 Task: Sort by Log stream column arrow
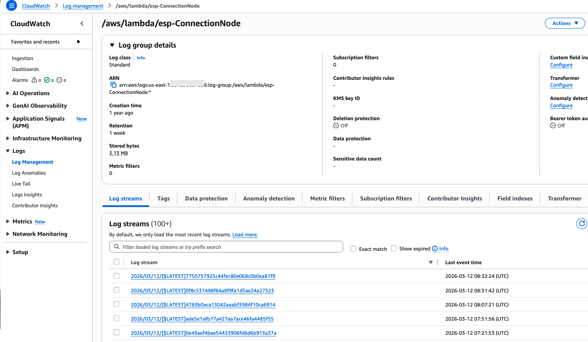[431, 262]
